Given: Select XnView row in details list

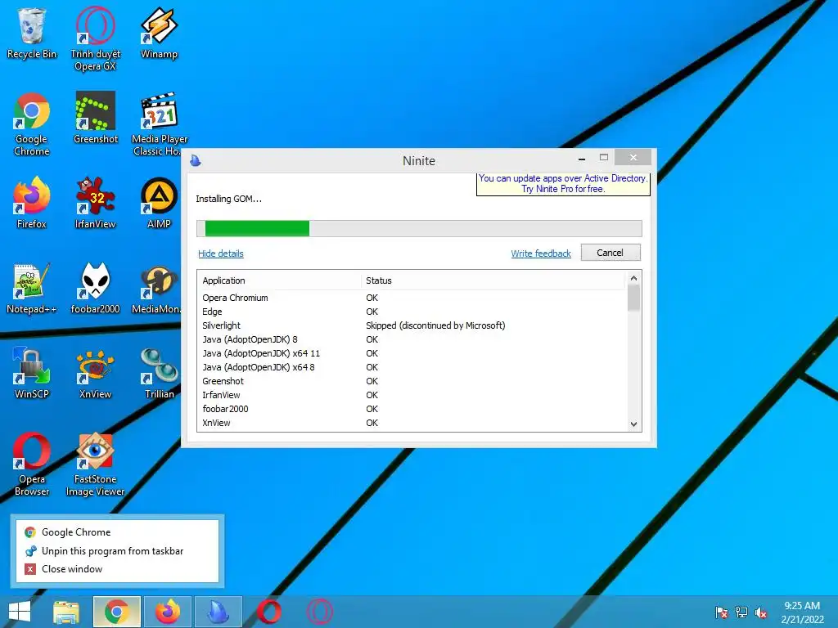Looking at the screenshot, I should click(x=412, y=423).
